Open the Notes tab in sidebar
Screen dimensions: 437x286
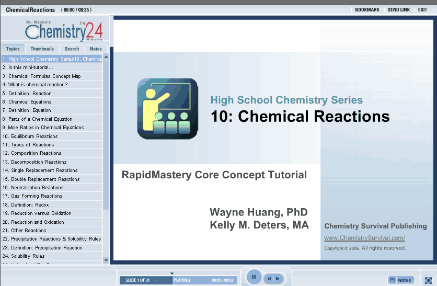(96, 49)
